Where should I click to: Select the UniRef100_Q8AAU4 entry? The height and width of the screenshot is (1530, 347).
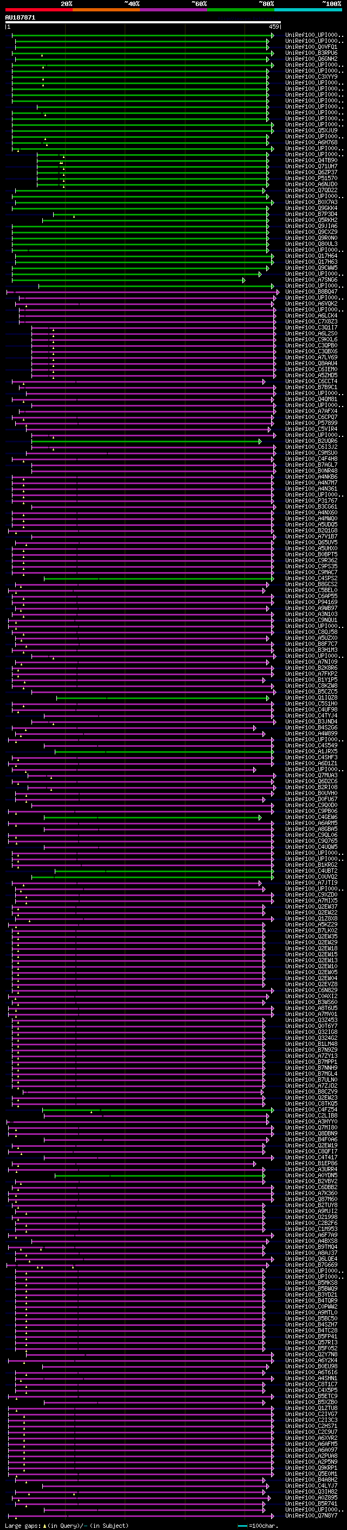[311, 364]
